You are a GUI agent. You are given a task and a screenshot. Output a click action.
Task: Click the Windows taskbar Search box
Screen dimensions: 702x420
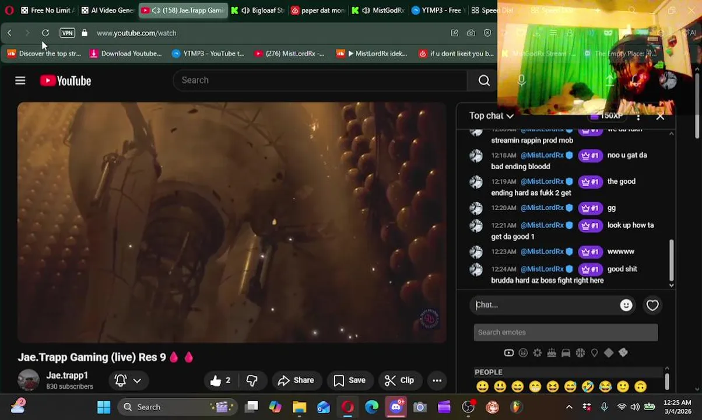(177, 407)
